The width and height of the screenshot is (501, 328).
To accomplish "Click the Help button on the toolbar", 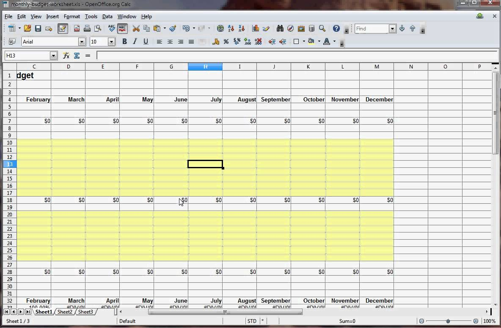I will [336, 28].
